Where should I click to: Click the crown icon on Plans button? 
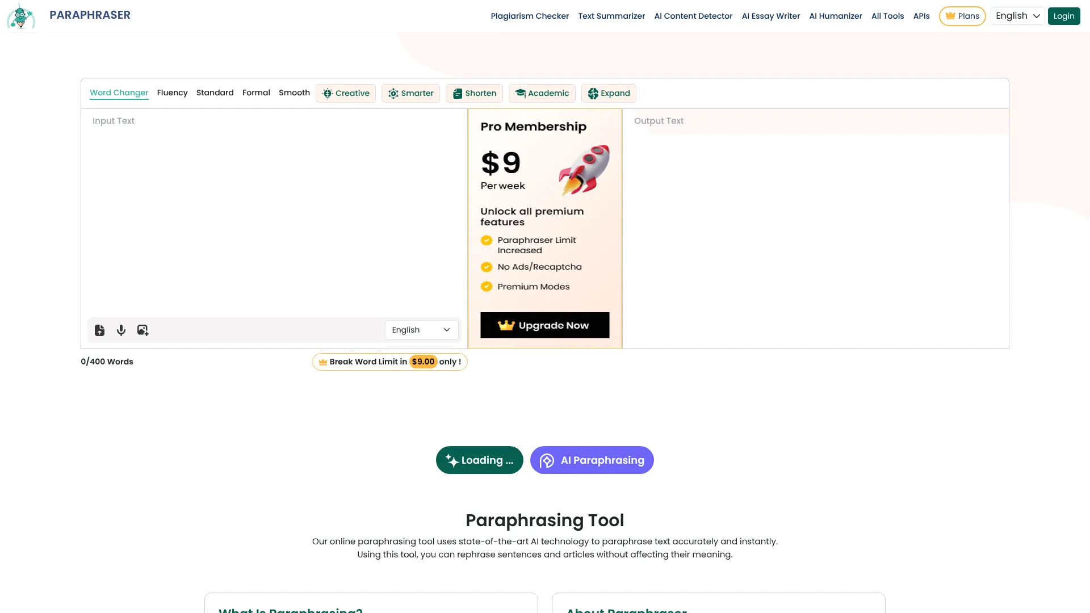tap(950, 16)
